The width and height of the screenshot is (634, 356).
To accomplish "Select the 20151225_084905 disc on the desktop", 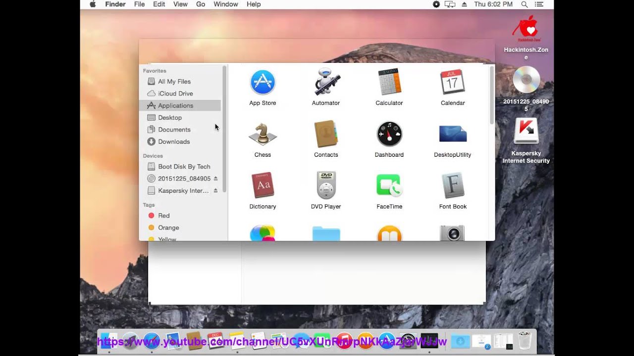I will (x=526, y=80).
